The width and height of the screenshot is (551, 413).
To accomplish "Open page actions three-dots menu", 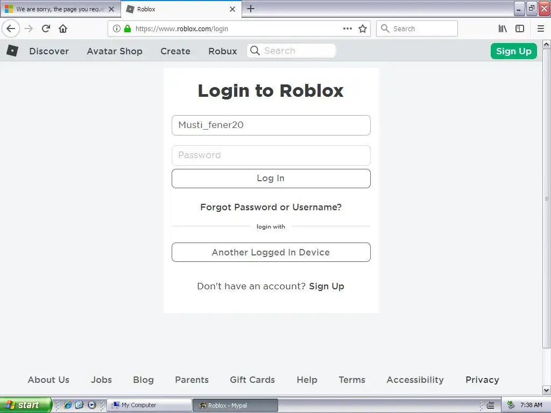I will coord(348,29).
